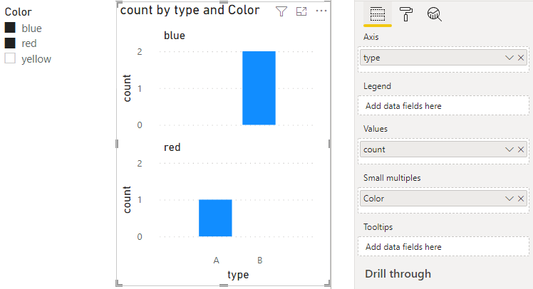This screenshot has width=533, height=289.
Task: Click the chart title 'count by type and Color'
Action: (190, 10)
